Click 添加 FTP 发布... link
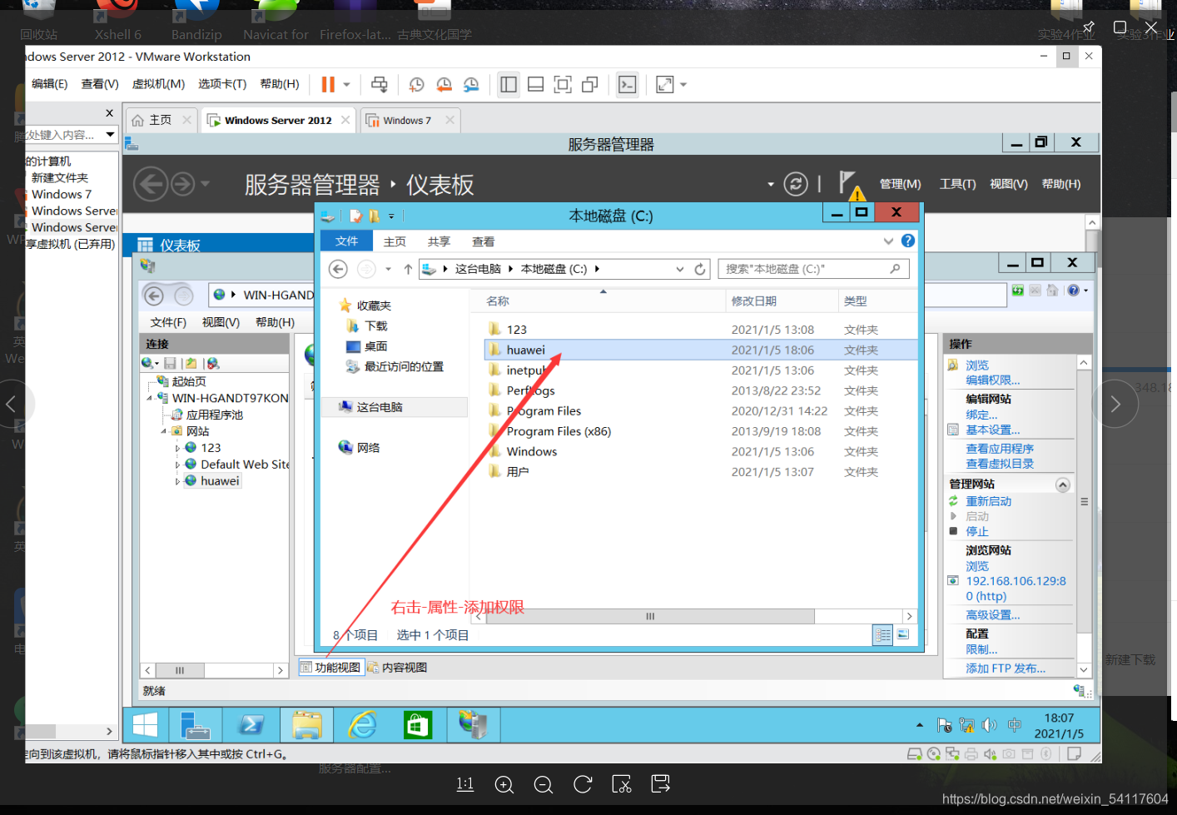The height and width of the screenshot is (815, 1177). pyautogui.click(x=1006, y=668)
